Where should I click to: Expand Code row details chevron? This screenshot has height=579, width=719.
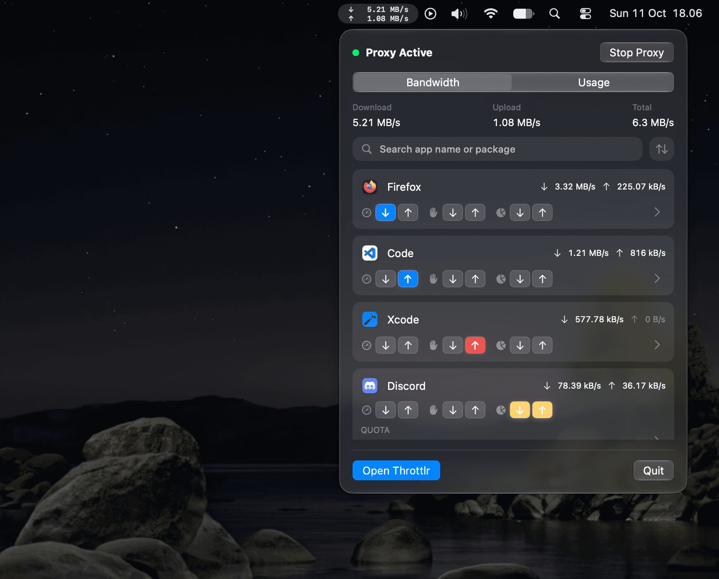(657, 278)
